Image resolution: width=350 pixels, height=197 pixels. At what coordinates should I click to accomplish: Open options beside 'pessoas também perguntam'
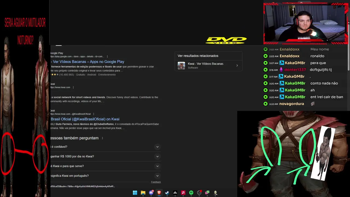tap(103, 138)
